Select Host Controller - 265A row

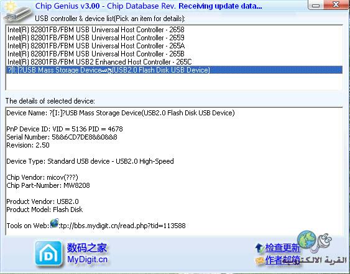(174, 46)
